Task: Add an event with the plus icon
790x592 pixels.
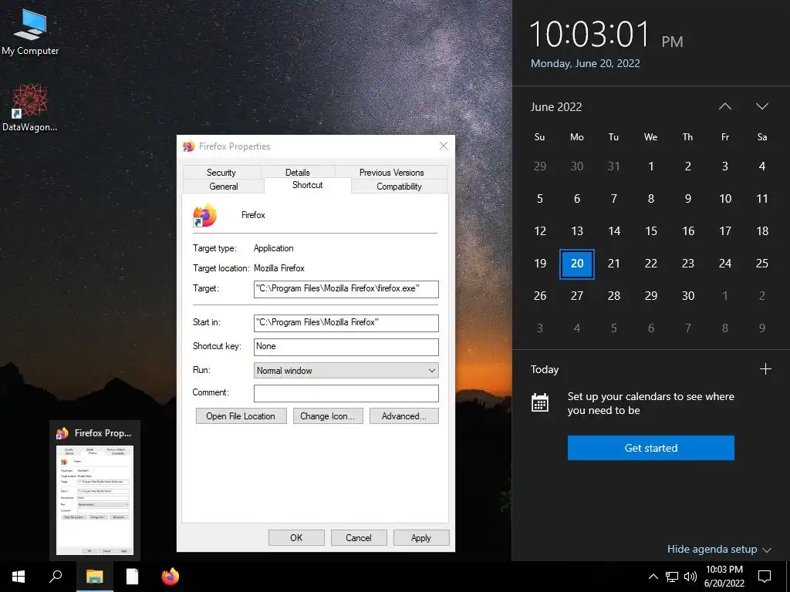Action: coord(765,369)
